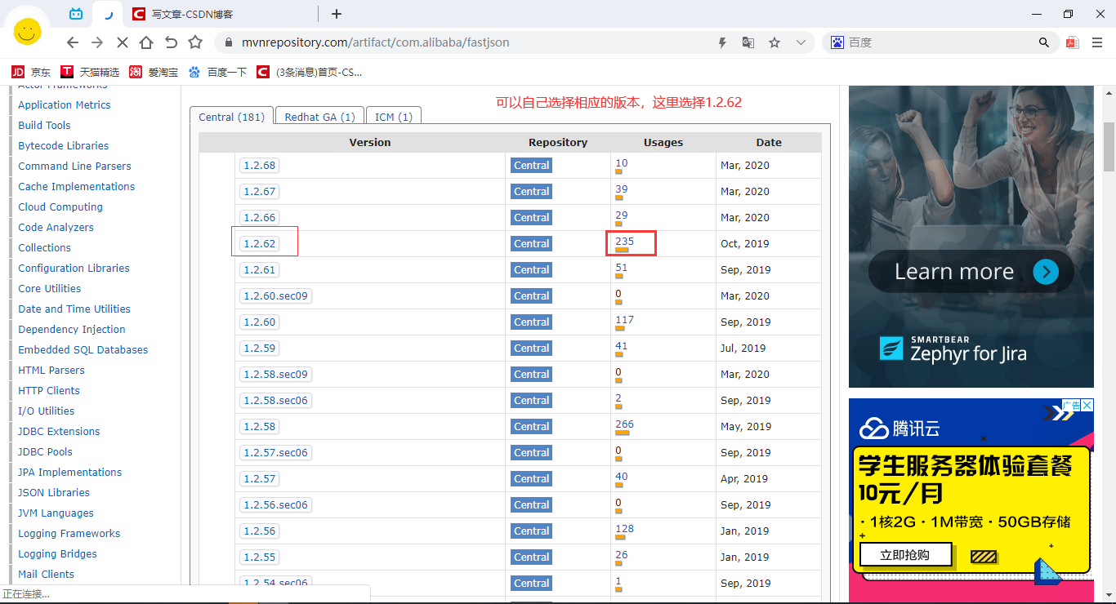Click the flash/quick-launch icon in address bar
Viewport: 1116px width, 604px height.
point(722,42)
